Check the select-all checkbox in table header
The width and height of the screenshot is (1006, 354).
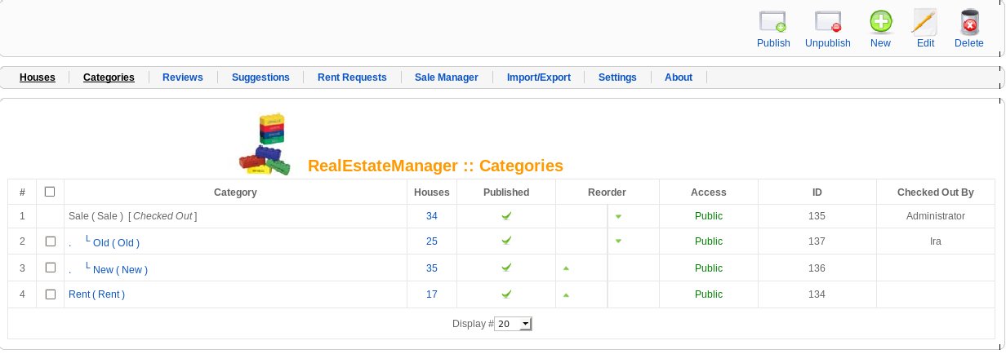click(50, 192)
